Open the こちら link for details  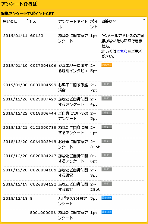pyautogui.click(x=122, y=51)
